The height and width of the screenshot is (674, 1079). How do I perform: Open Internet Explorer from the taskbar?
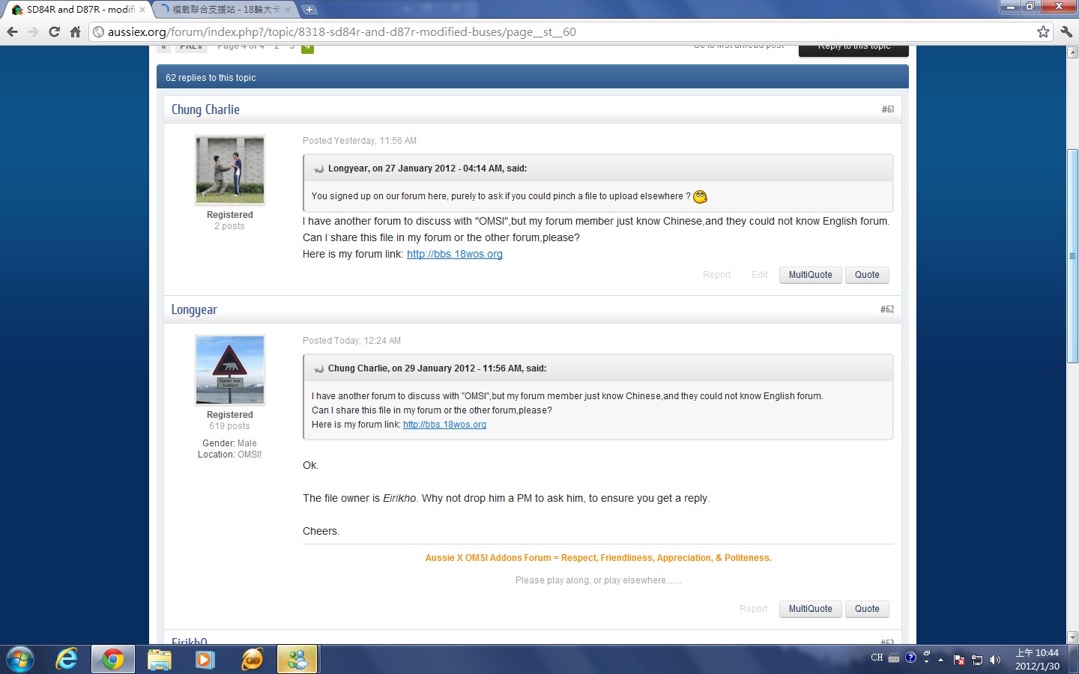(x=67, y=659)
